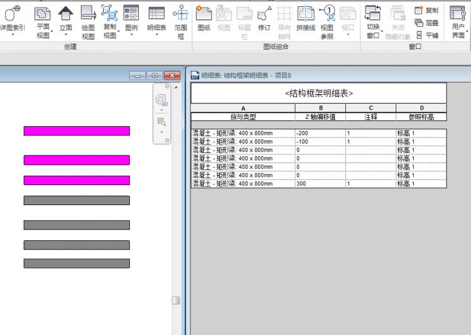Open the 详图索引 callout tool
The image size is (471, 335).
[12, 18]
